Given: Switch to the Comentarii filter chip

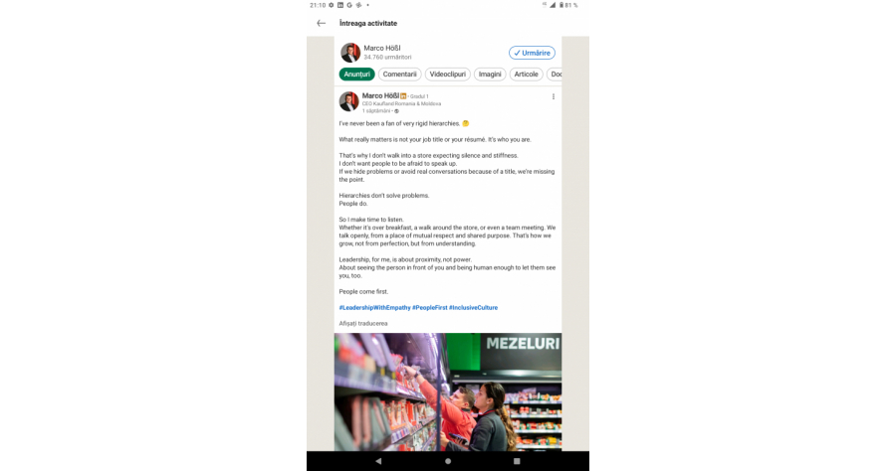Looking at the screenshot, I should (399, 75).
